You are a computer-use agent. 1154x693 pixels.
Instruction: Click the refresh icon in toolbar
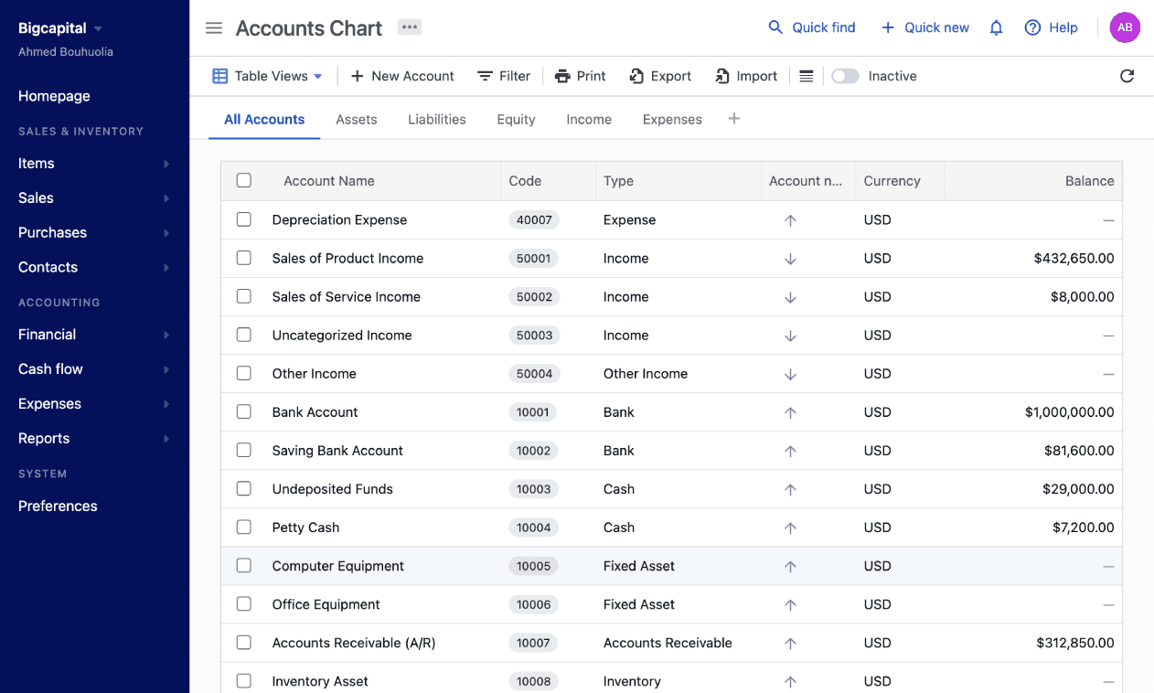(1127, 76)
